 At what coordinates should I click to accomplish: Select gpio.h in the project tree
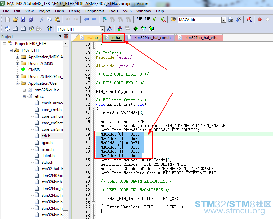point(47,143)
